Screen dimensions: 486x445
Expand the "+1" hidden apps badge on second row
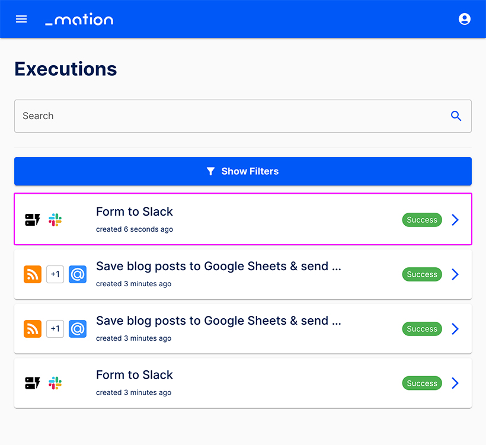click(55, 274)
